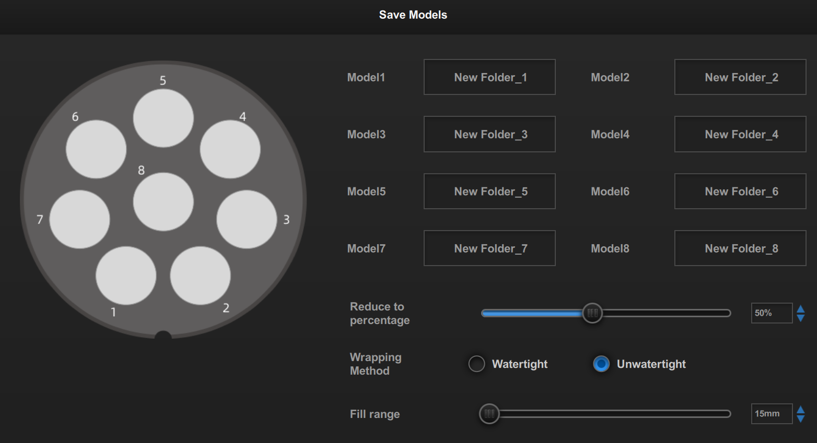This screenshot has height=443, width=817.
Task: Click turntable position 7 circle
Action: [x=79, y=219]
